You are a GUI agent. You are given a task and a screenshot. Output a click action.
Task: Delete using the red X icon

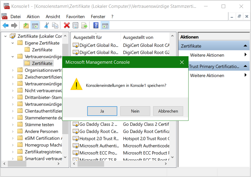point(67,25)
